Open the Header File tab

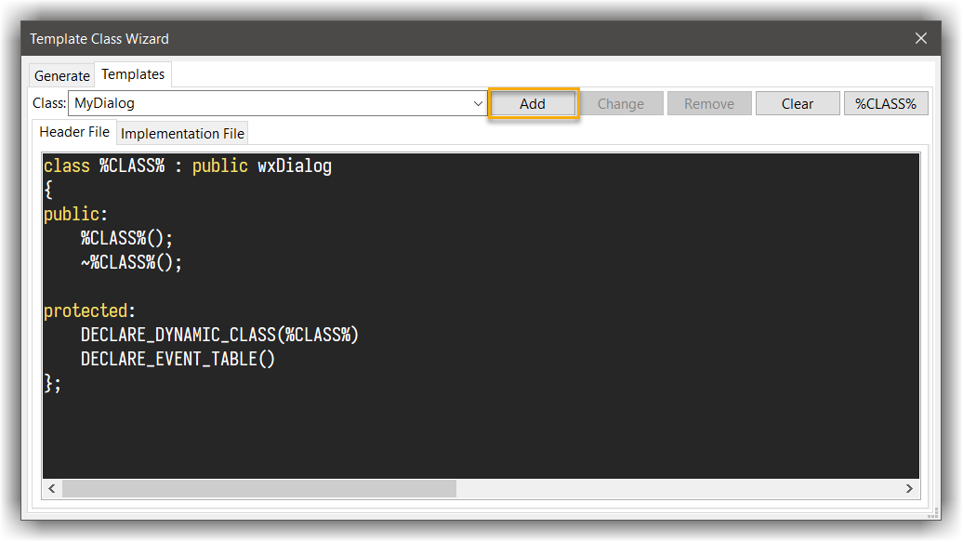[x=74, y=132]
